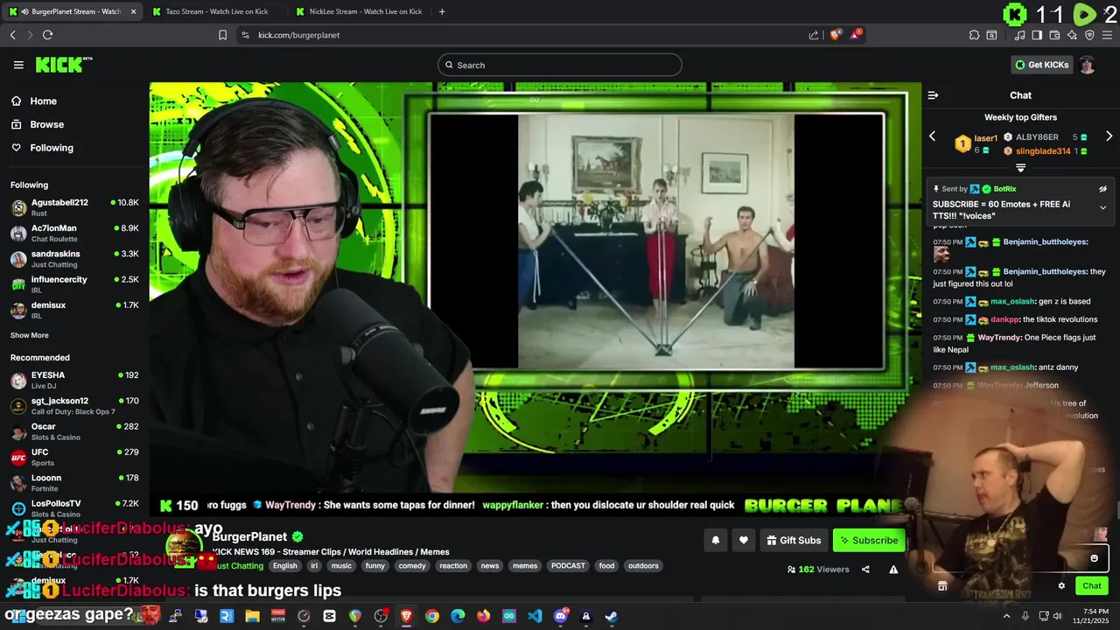Image resolution: width=1120 pixels, height=630 pixels.
Task: Bookmark this page
Action: point(222,35)
